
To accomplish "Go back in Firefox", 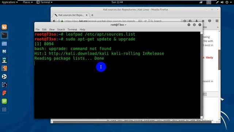I will coord(54,21).
